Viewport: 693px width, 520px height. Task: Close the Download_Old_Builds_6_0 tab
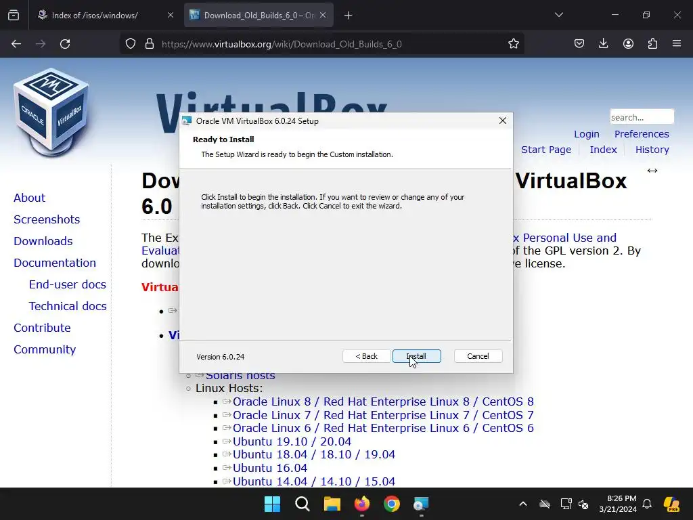pos(323,16)
